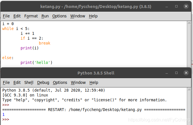Open Debug menu in Python Shell window
The height and width of the screenshot is (125, 193).
point(43,82)
